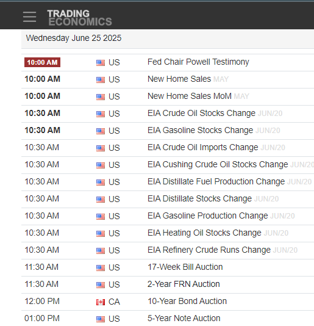This screenshot has height=326, width=314.
Task: Click US flag in EIA Distillate Stocks row
Action: pos(101,199)
